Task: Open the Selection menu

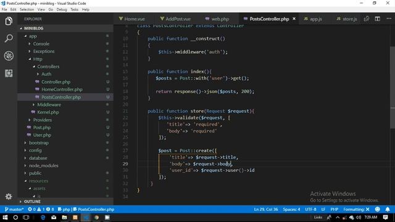Action: point(27,9)
